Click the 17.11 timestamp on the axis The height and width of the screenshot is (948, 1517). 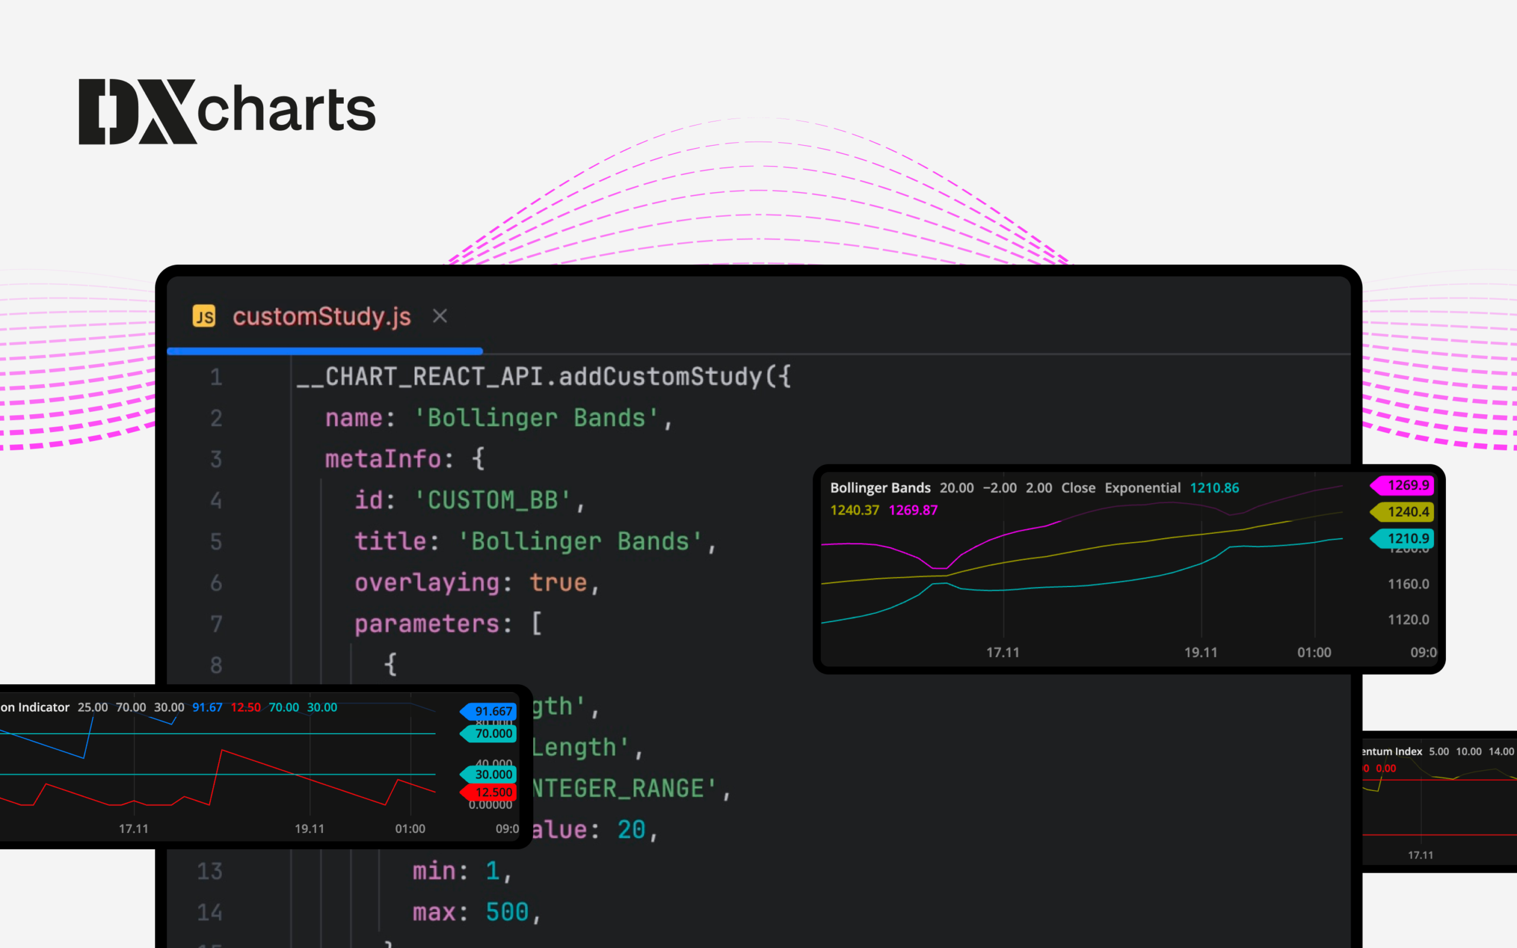click(1003, 652)
